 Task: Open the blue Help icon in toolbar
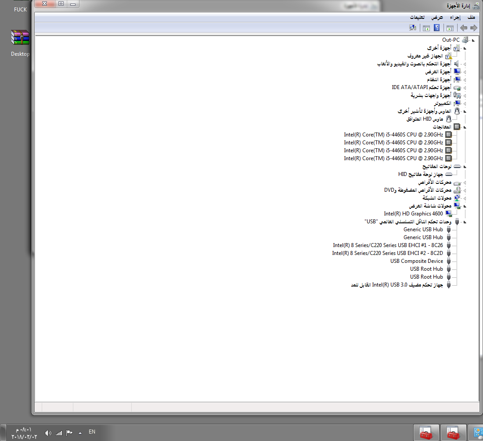tap(437, 28)
